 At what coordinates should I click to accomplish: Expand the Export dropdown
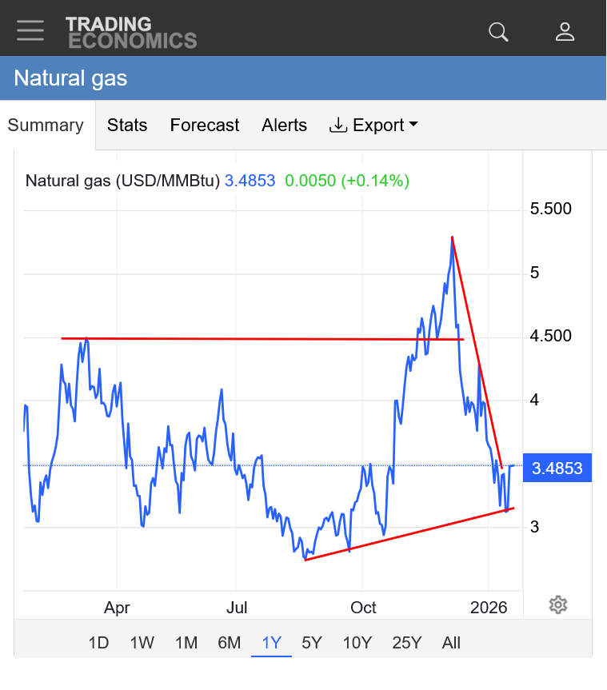click(373, 126)
